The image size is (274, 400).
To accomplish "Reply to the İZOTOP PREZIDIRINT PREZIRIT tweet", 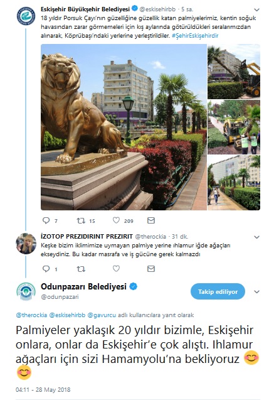I will point(46,269).
